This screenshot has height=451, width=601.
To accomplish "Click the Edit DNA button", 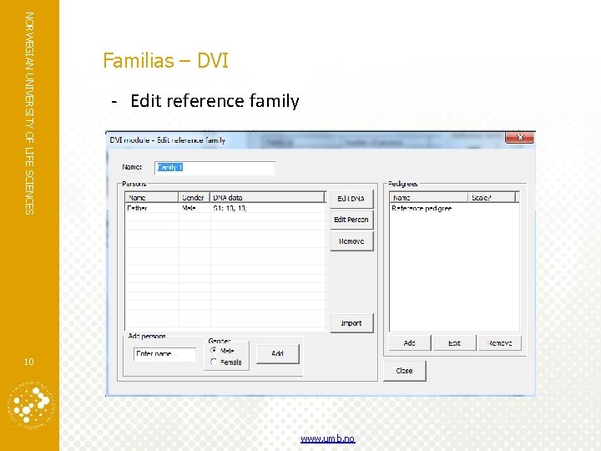I will point(351,199).
